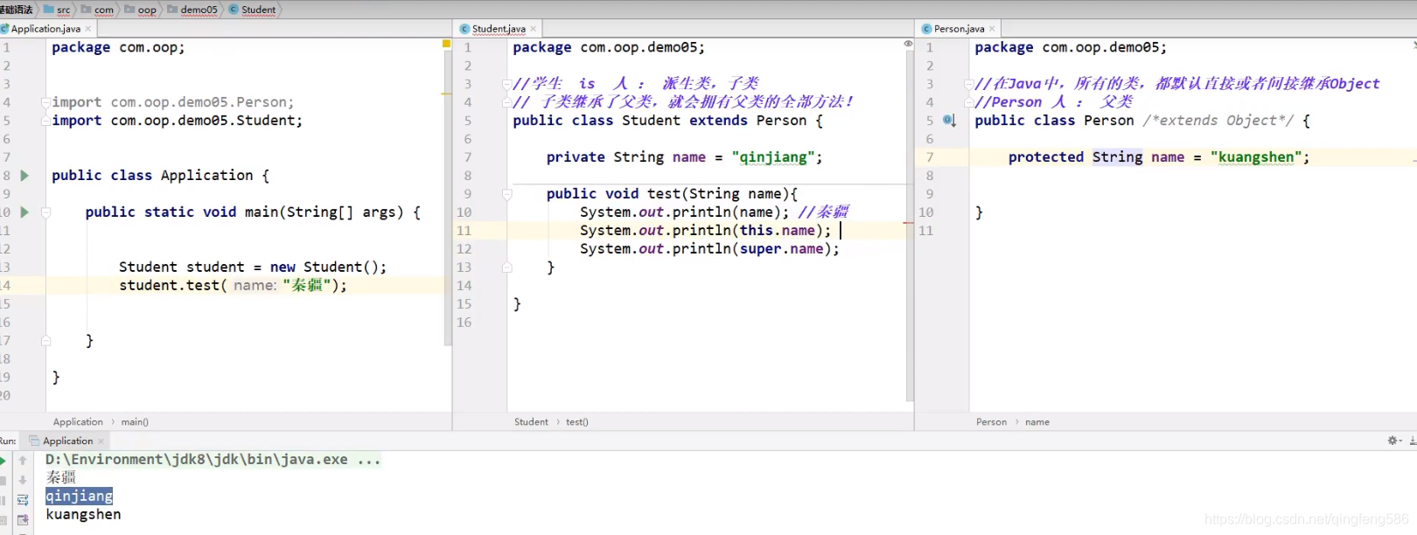Click Application breadcrumb below Application.java editor
Viewport: 1417px width, 535px height.
pyautogui.click(x=78, y=422)
